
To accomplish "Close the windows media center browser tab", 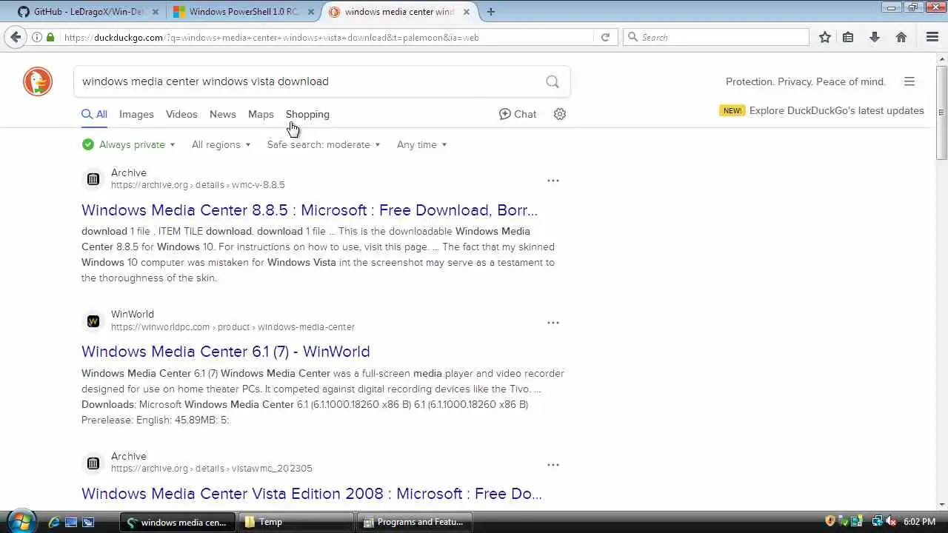I will pyautogui.click(x=467, y=12).
